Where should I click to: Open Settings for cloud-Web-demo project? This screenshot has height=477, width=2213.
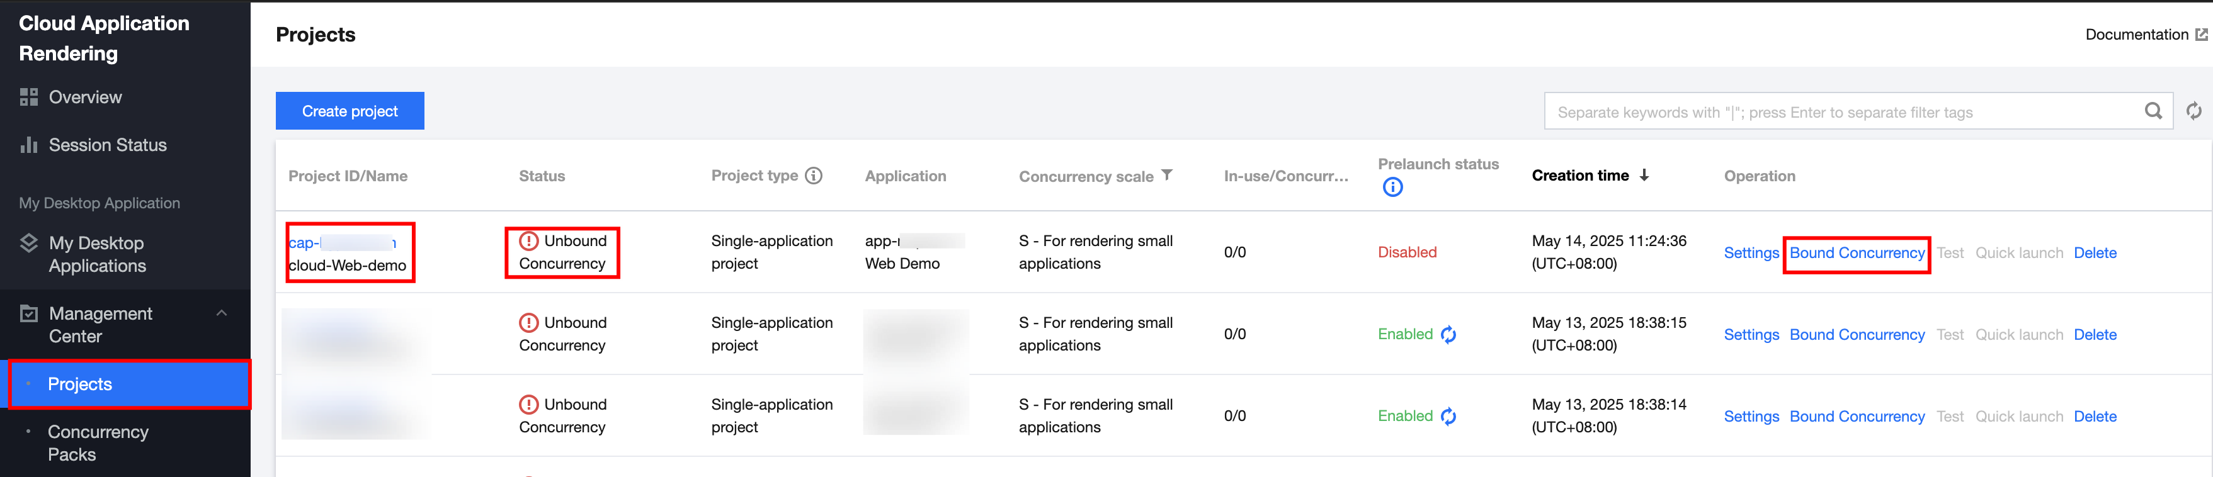click(1751, 253)
